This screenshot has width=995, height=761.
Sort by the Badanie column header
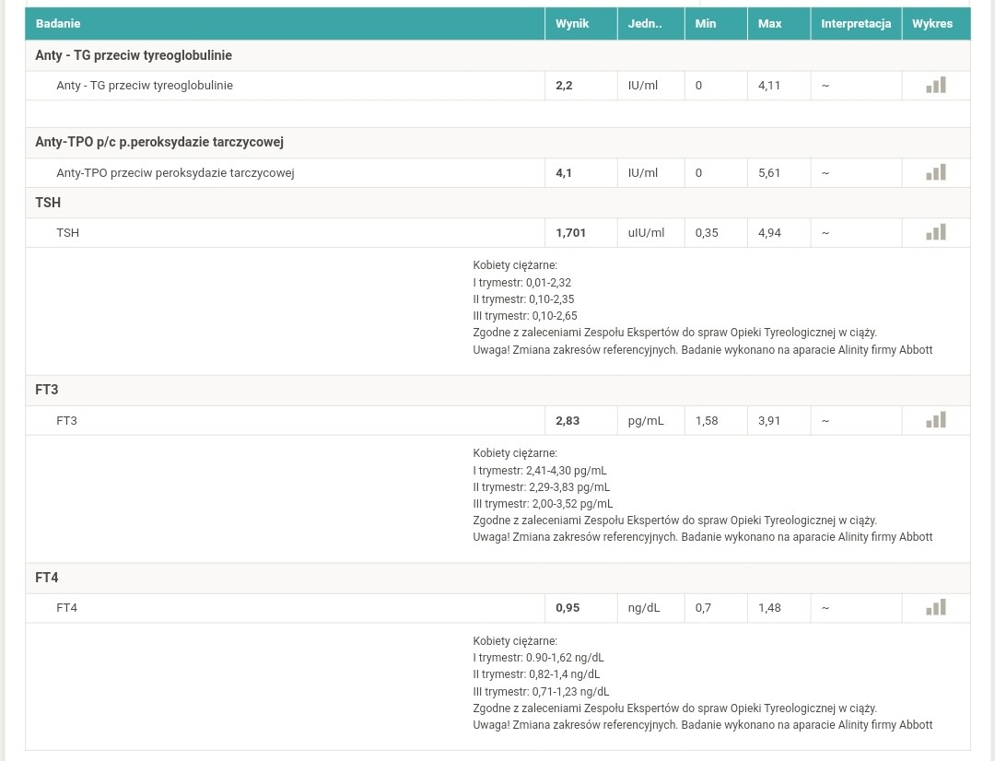pos(58,24)
